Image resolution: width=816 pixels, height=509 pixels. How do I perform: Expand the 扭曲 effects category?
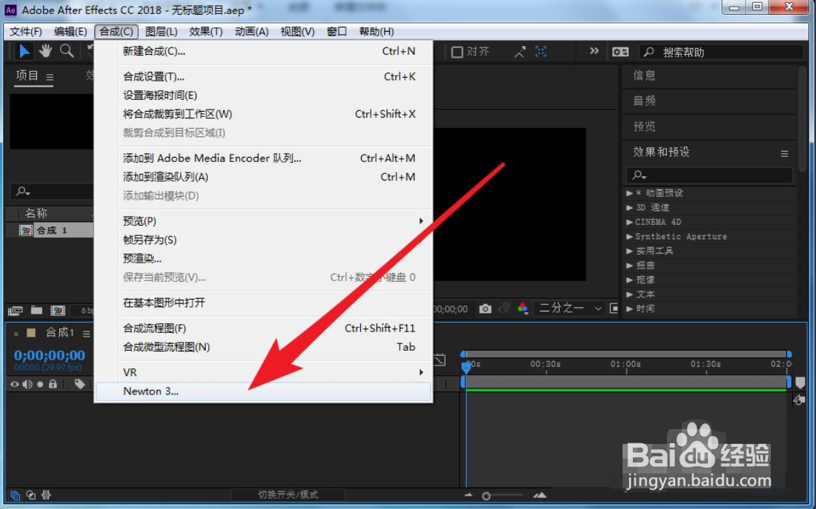click(629, 266)
